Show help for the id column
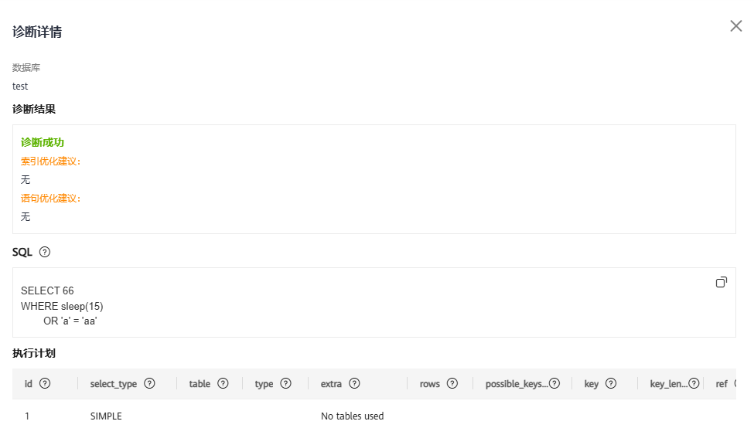 (45, 383)
